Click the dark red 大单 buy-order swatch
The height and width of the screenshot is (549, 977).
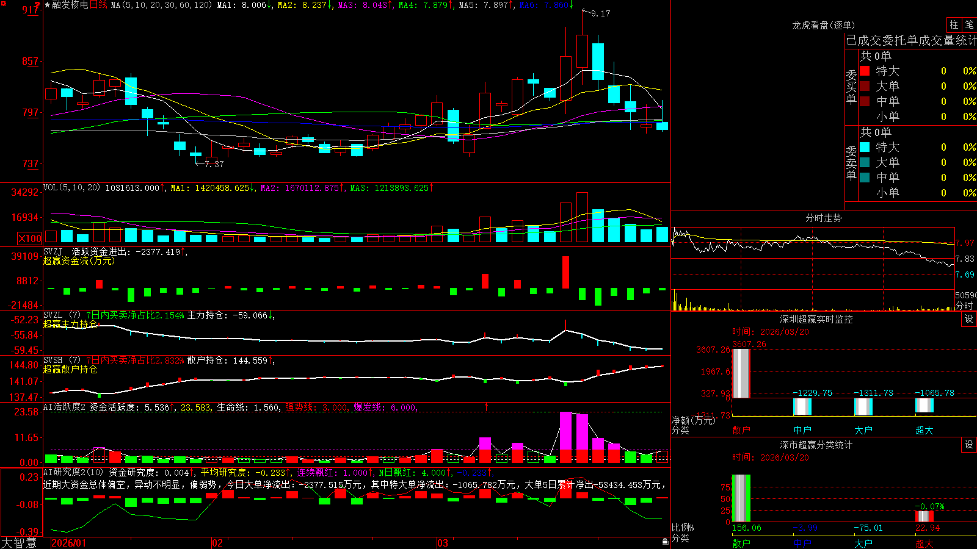[x=865, y=86]
